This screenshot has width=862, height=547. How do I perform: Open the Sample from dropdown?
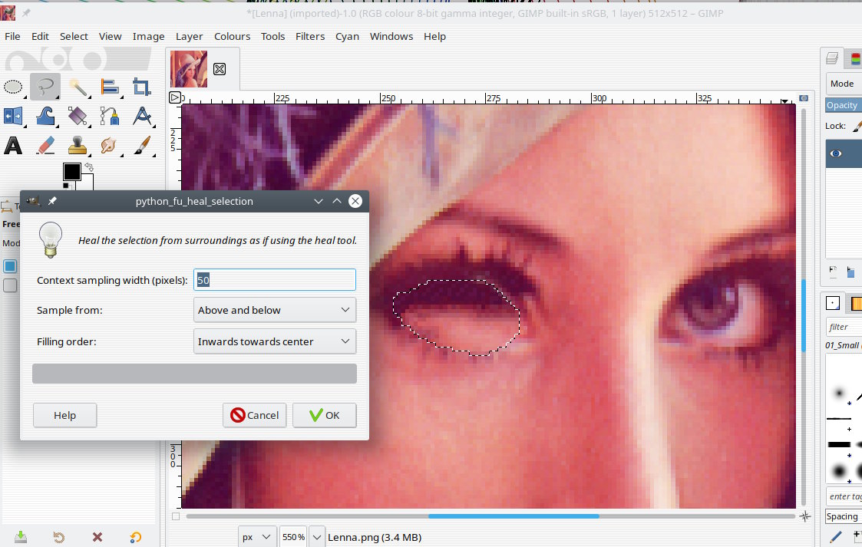coord(275,310)
